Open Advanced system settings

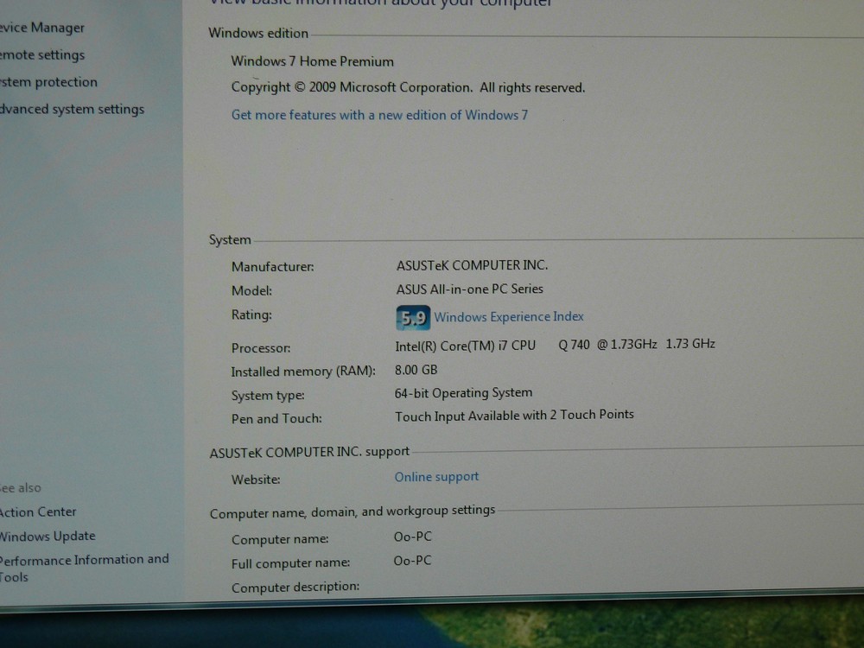click(x=72, y=109)
